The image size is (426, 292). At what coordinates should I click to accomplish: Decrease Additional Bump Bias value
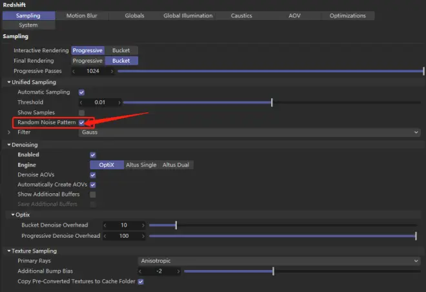click(x=140, y=271)
